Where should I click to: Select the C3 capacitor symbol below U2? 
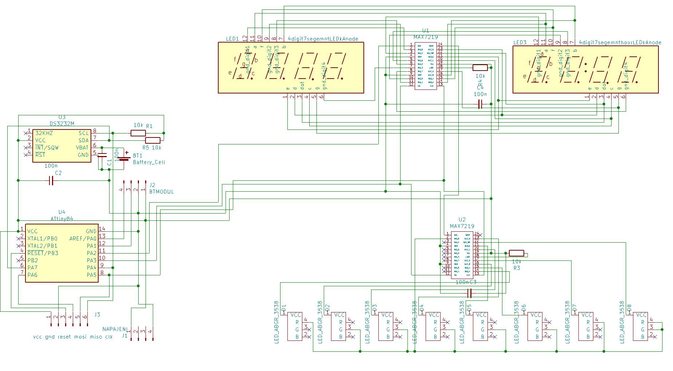[x=469, y=292]
